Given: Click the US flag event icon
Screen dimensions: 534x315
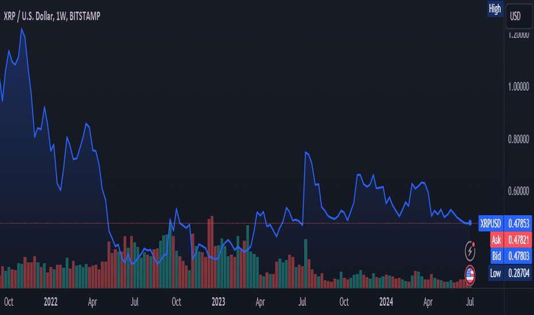Looking at the screenshot, I should pos(470,274).
